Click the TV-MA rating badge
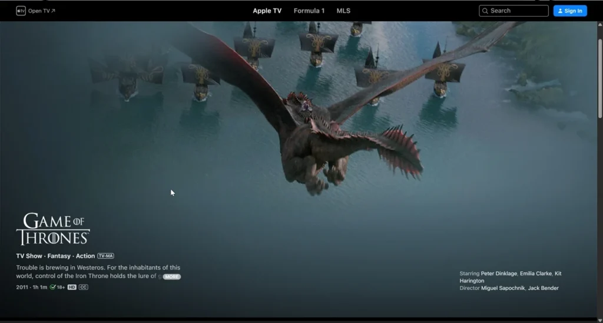 pos(105,256)
